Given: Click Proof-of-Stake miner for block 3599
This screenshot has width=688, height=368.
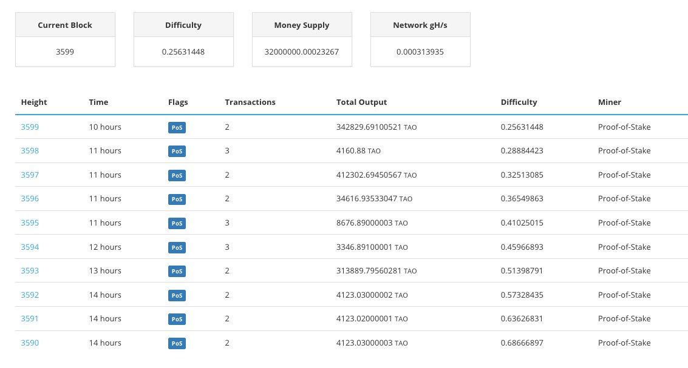Looking at the screenshot, I should coord(624,127).
